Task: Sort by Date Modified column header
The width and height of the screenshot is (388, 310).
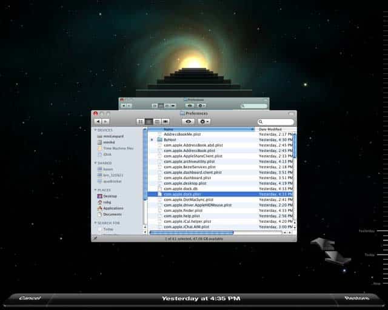Action: click(x=276, y=130)
